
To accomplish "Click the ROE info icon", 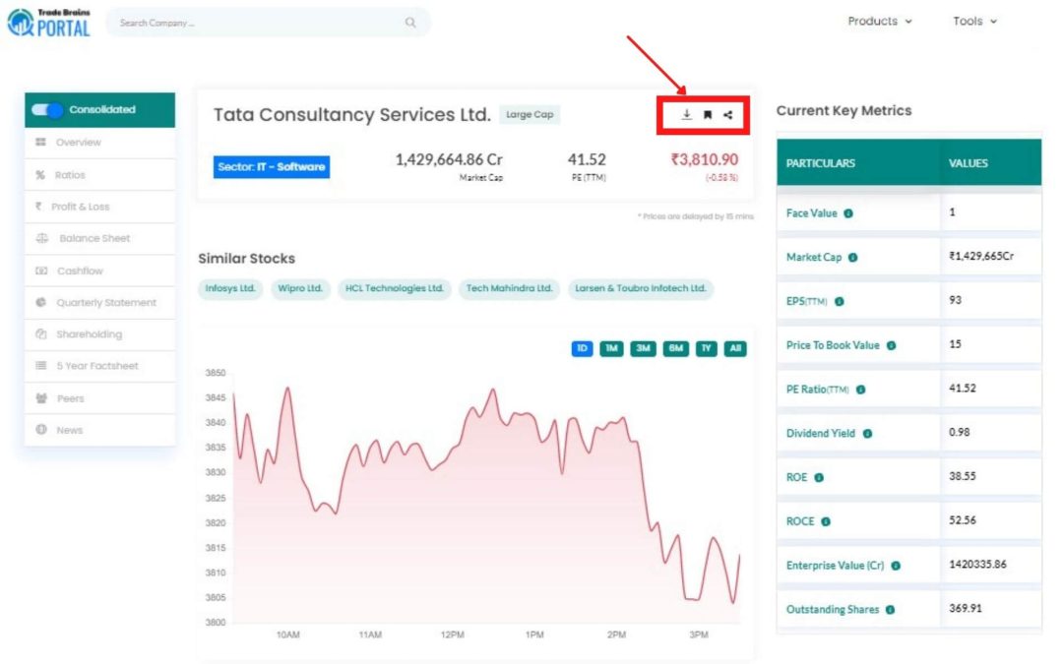I will 819,478.
